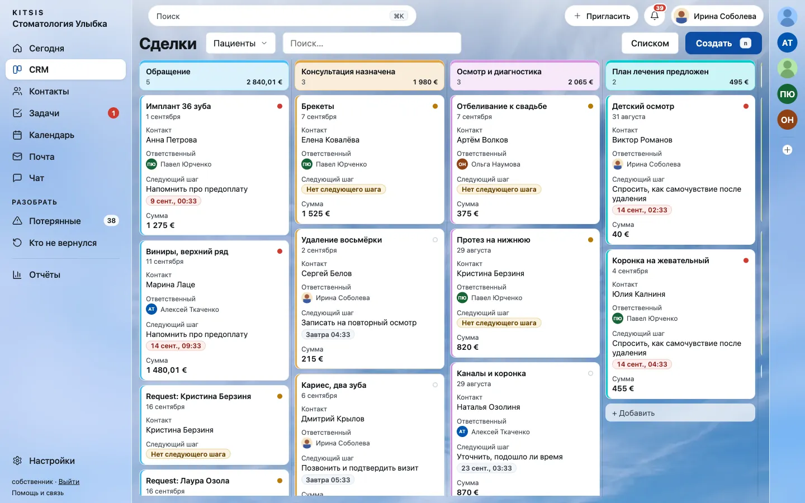This screenshot has width=805, height=503.
Task: Click the return arrow icon beside Кто не вернулся
Action: (17, 243)
